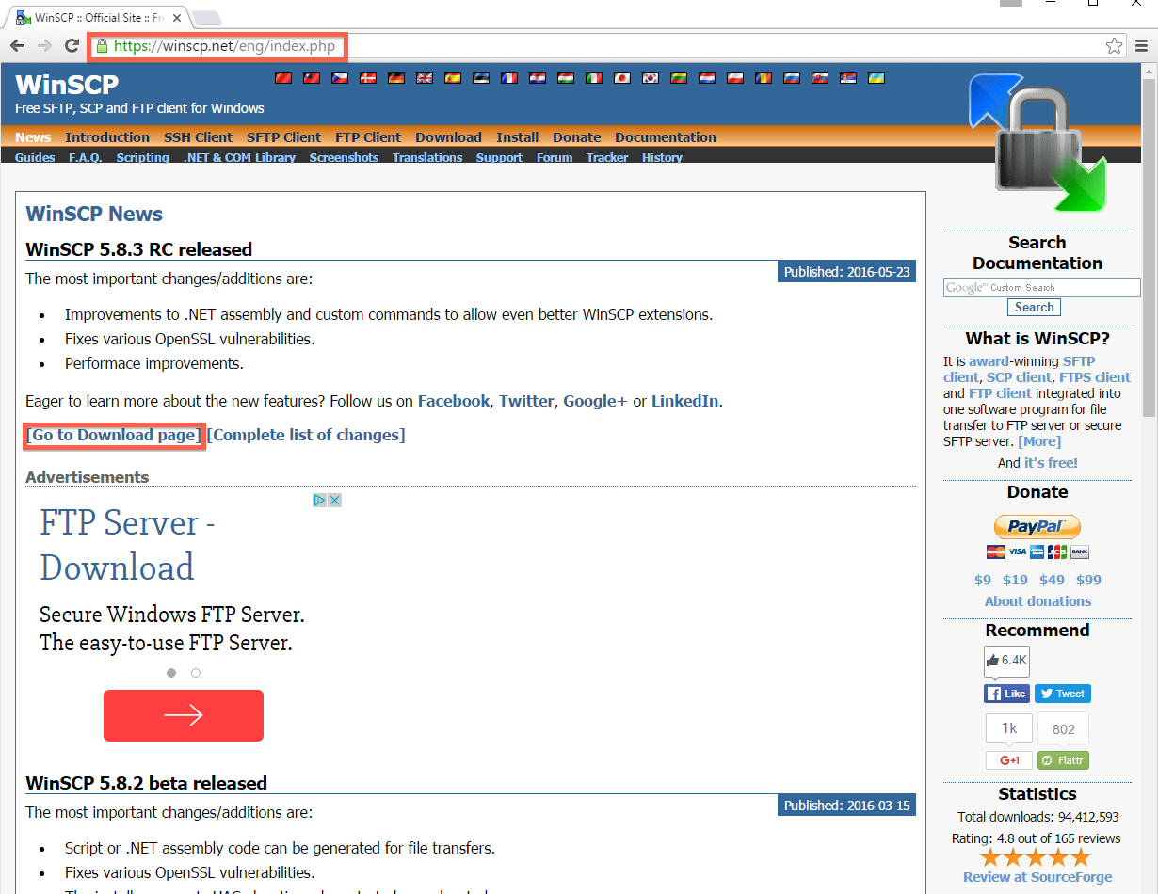The image size is (1158, 894).
Task: Select the Russian flag language icon
Action: (792, 78)
